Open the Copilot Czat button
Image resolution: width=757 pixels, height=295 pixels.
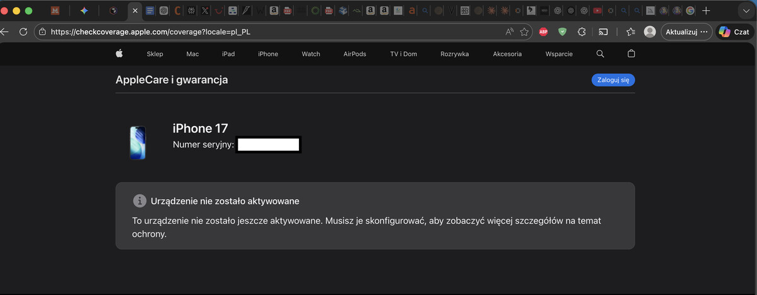click(734, 32)
